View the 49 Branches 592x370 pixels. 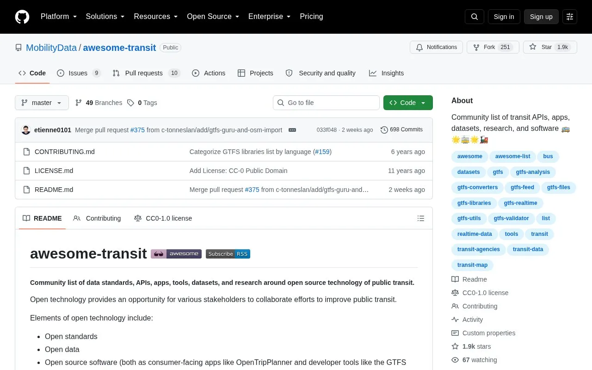99,103
